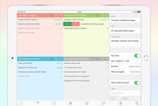The width and height of the screenshot is (158, 106).
Task: Tap green checkmark to complete marketing budget
Action: click(x=67, y=24)
